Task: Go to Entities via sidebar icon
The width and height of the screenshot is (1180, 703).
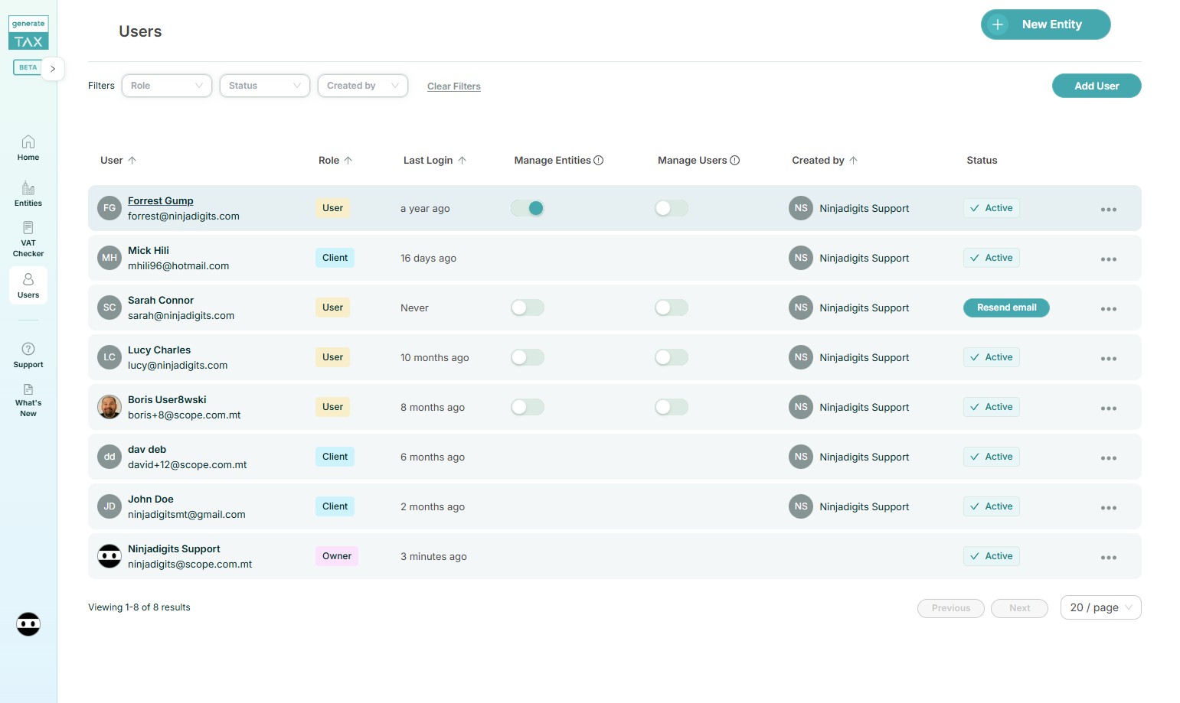Action: pyautogui.click(x=28, y=188)
